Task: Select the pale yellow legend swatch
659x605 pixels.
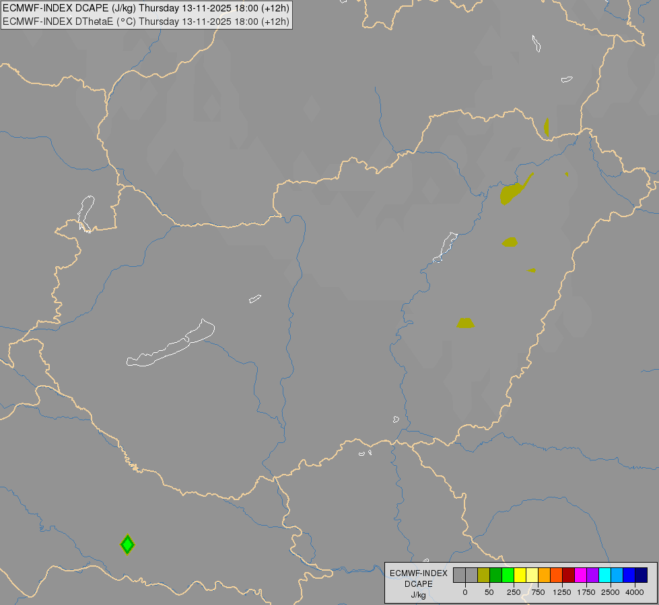Action: [532, 575]
